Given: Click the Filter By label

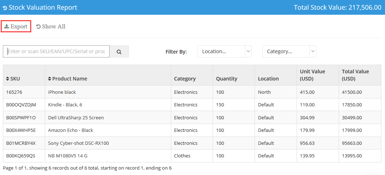Looking at the screenshot, I should click(x=176, y=52).
